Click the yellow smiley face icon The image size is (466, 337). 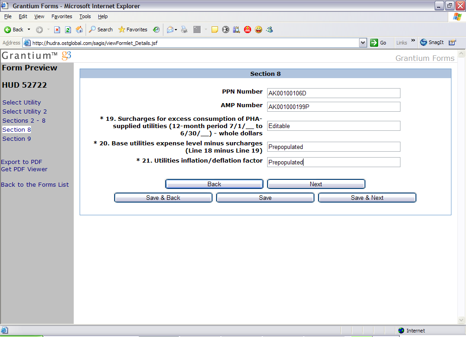pos(258,30)
